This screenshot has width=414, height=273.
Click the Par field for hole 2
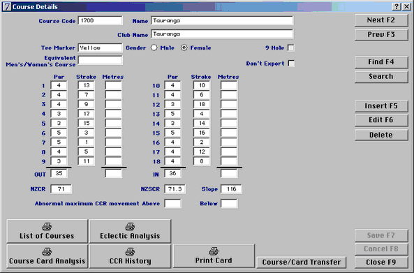pos(59,95)
